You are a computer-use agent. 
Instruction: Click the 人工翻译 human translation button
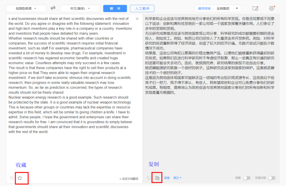click(142, 9)
